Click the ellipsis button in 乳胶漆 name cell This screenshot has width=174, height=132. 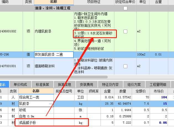click(x=51, y=104)
